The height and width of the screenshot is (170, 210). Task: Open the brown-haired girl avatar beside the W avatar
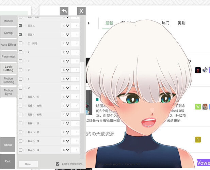coord(205,107)
